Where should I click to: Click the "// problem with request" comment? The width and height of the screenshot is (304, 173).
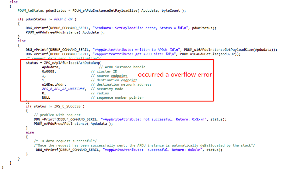pyautogui.click(x=57, y=115)
